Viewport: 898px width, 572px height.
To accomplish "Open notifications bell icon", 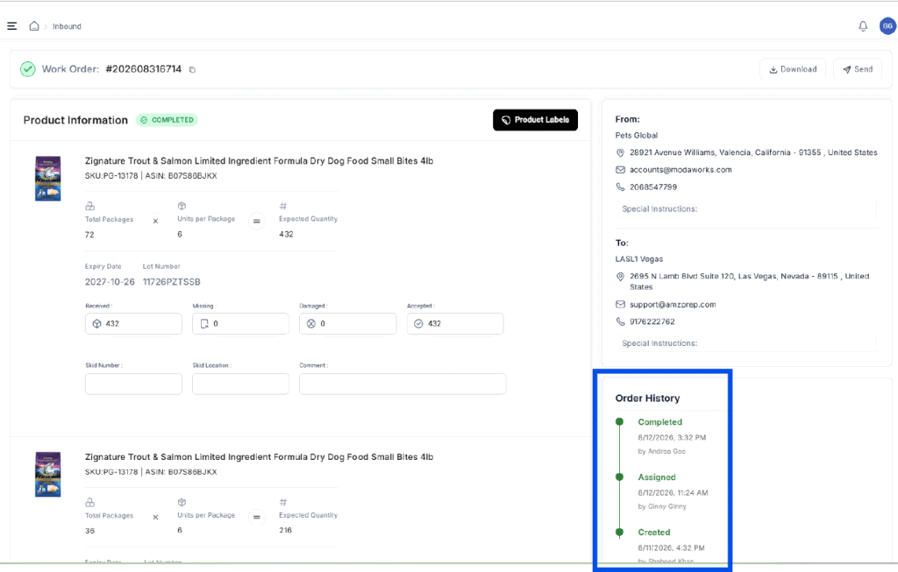I will [x=863, y=26].
